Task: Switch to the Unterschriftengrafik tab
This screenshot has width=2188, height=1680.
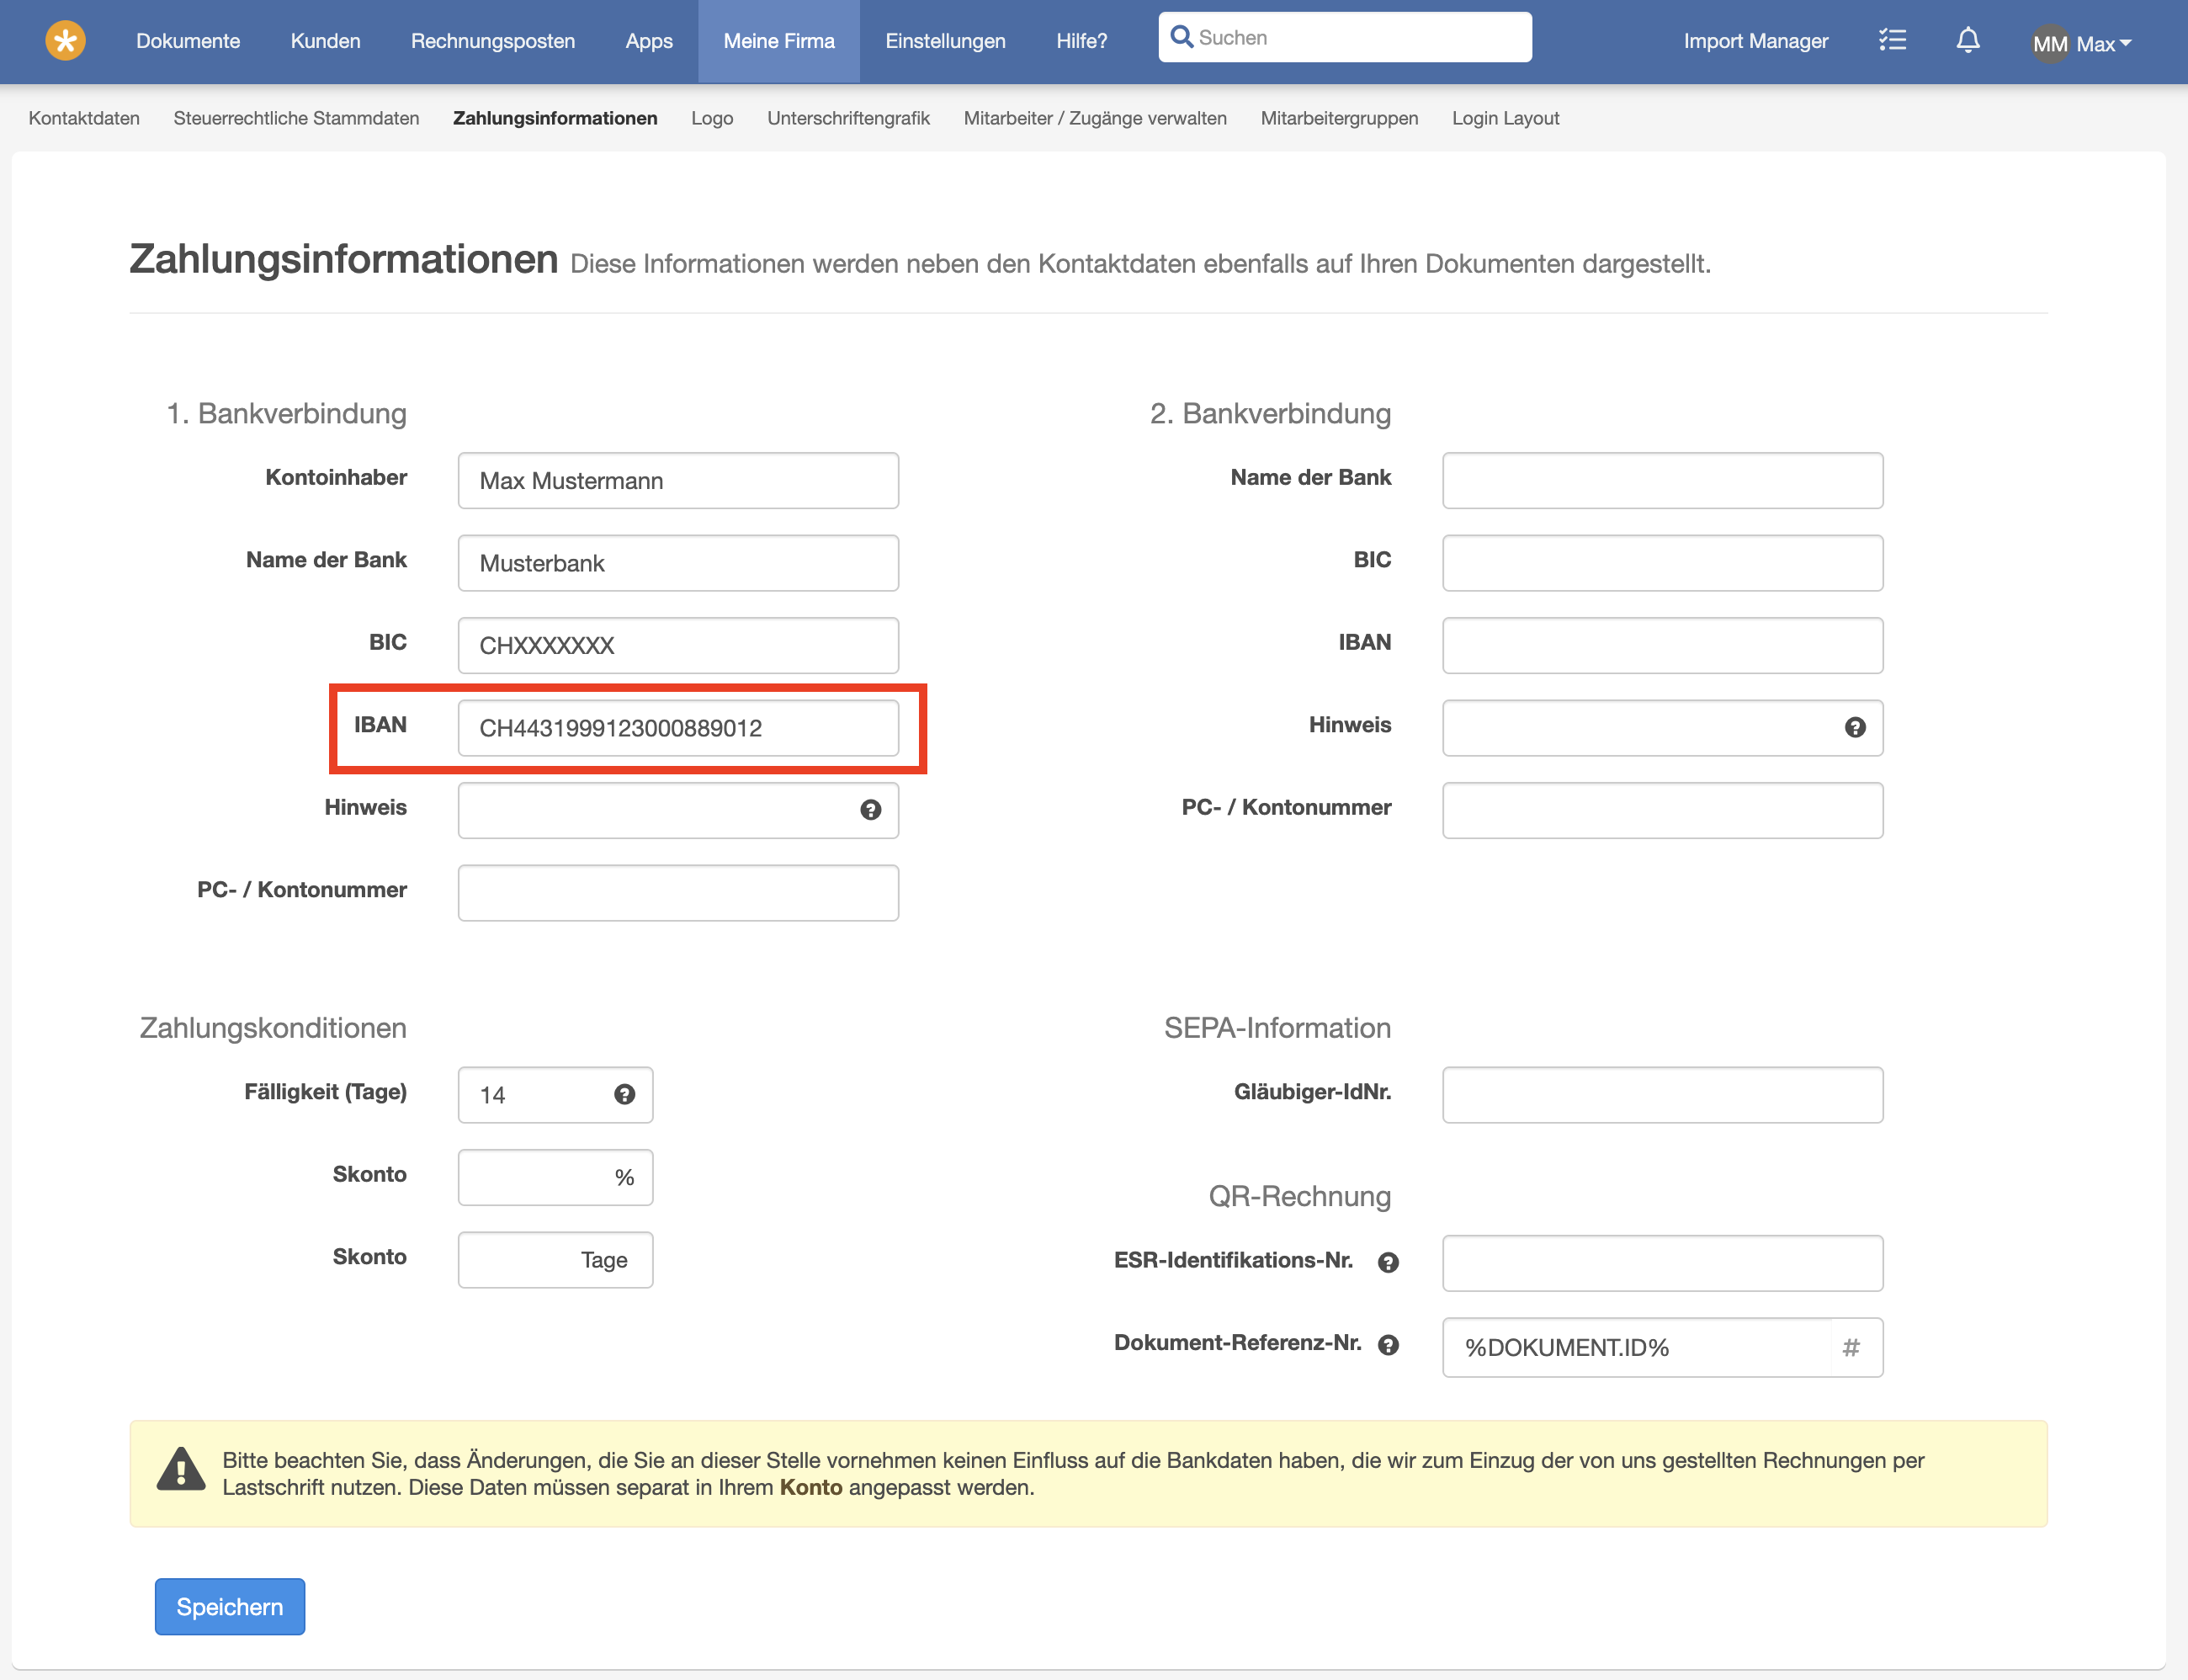Action: point(847,118)
